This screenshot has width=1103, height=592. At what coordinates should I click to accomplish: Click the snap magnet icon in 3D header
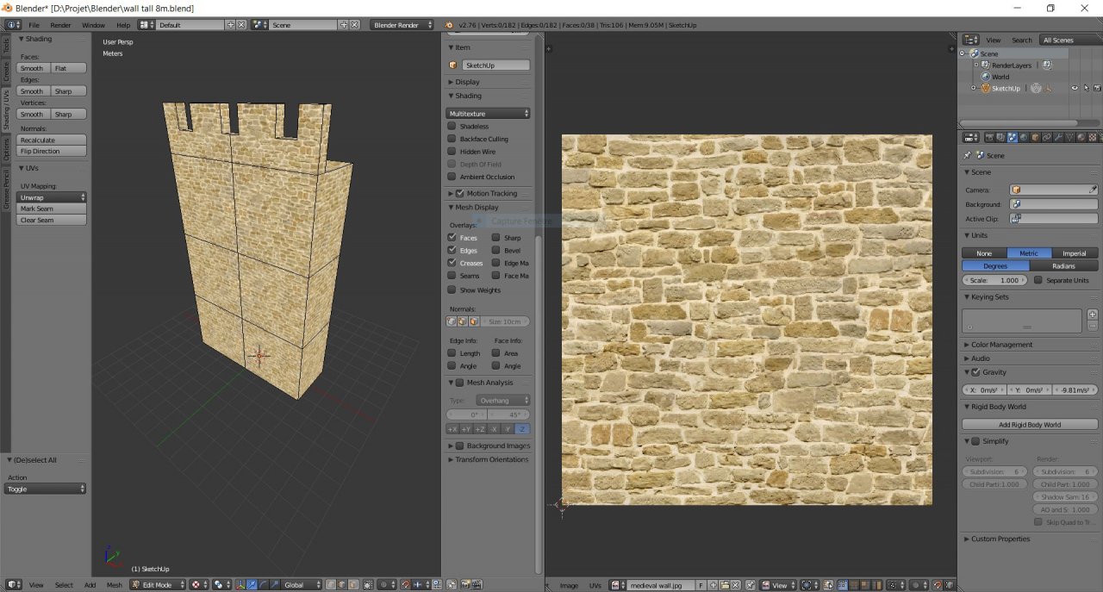[405, 584]
